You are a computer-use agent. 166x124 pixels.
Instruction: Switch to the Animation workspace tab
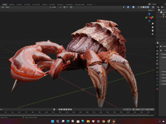[52, 4]
